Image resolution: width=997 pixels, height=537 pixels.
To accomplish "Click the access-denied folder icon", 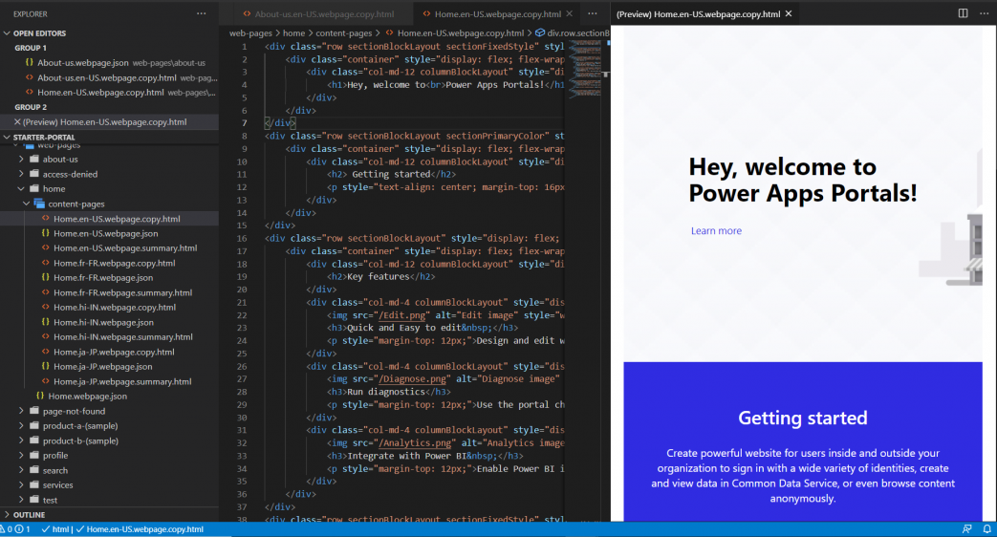I will point(34,174).
